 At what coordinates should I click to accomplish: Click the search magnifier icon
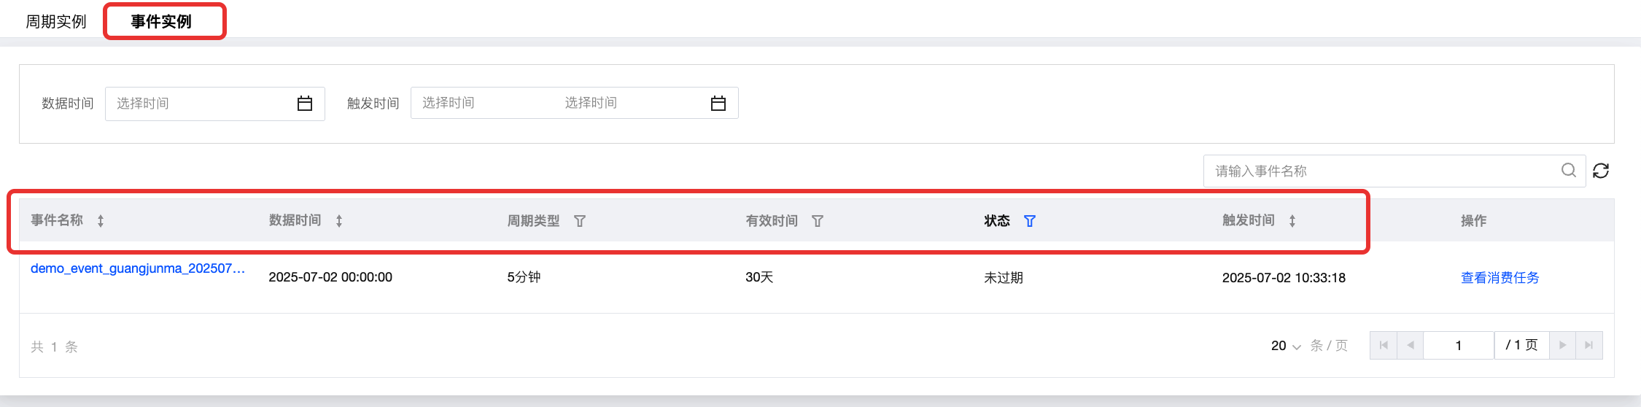(x=1569, y=171)
